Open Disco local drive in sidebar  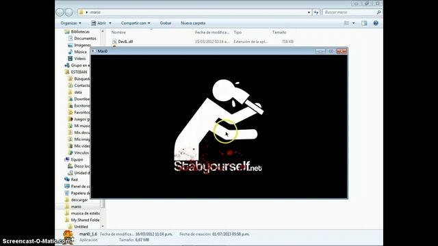tap(82, 166)
